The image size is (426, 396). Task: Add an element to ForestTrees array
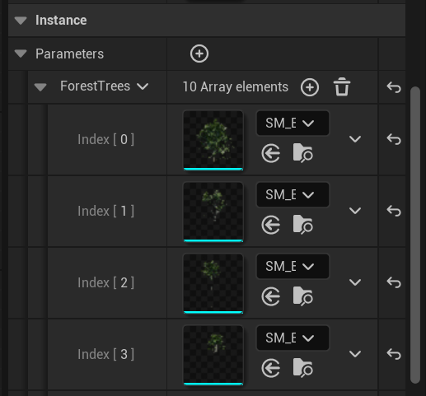pos(310,87)
